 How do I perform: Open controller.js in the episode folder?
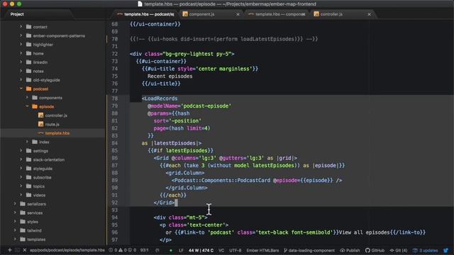pos(56,115)
